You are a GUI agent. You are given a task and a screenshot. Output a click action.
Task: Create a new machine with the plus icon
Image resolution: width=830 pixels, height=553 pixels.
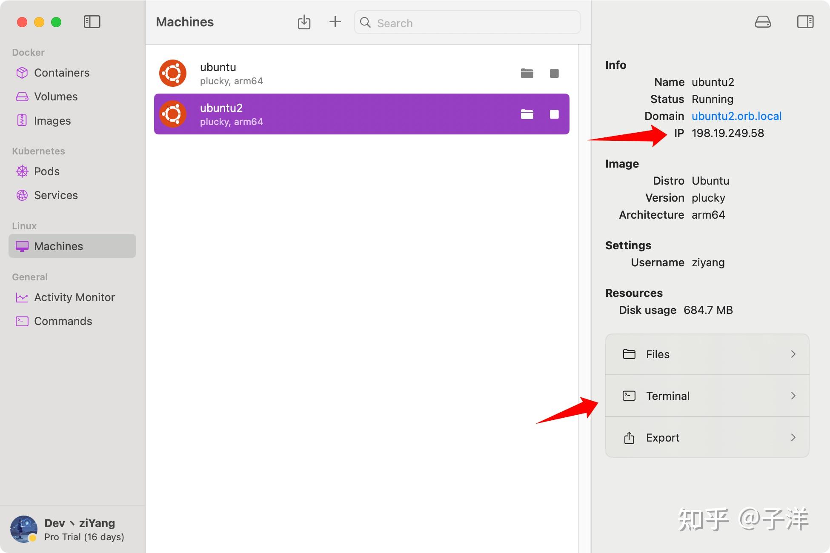[335, 22]
